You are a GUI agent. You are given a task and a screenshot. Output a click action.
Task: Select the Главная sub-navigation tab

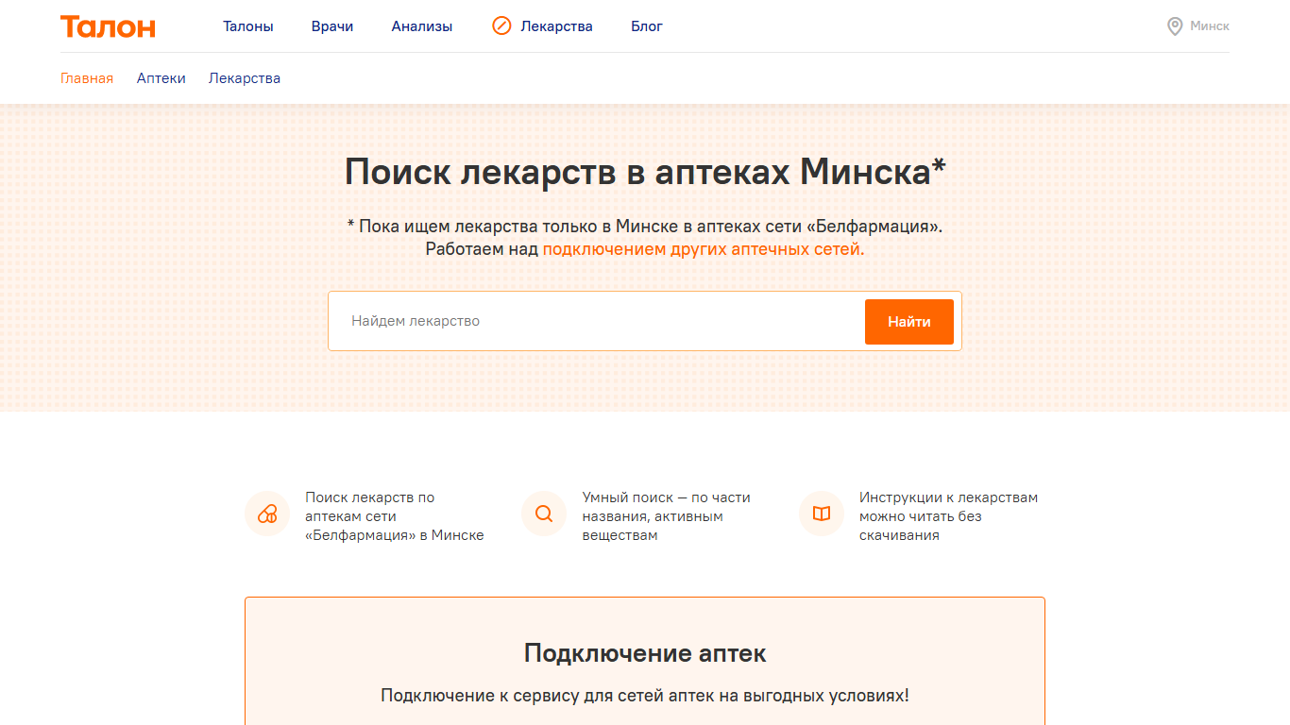tap(87, 78)
